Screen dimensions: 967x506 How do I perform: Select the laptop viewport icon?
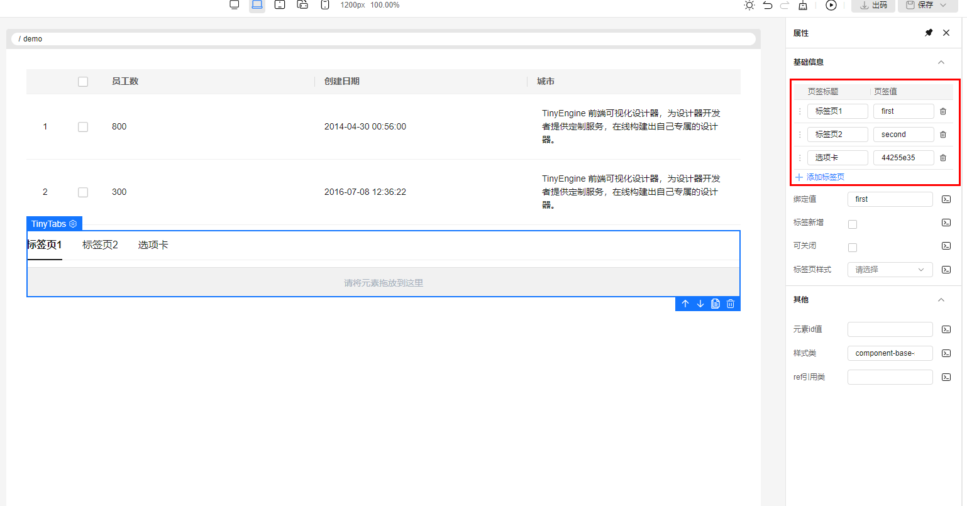257,5
